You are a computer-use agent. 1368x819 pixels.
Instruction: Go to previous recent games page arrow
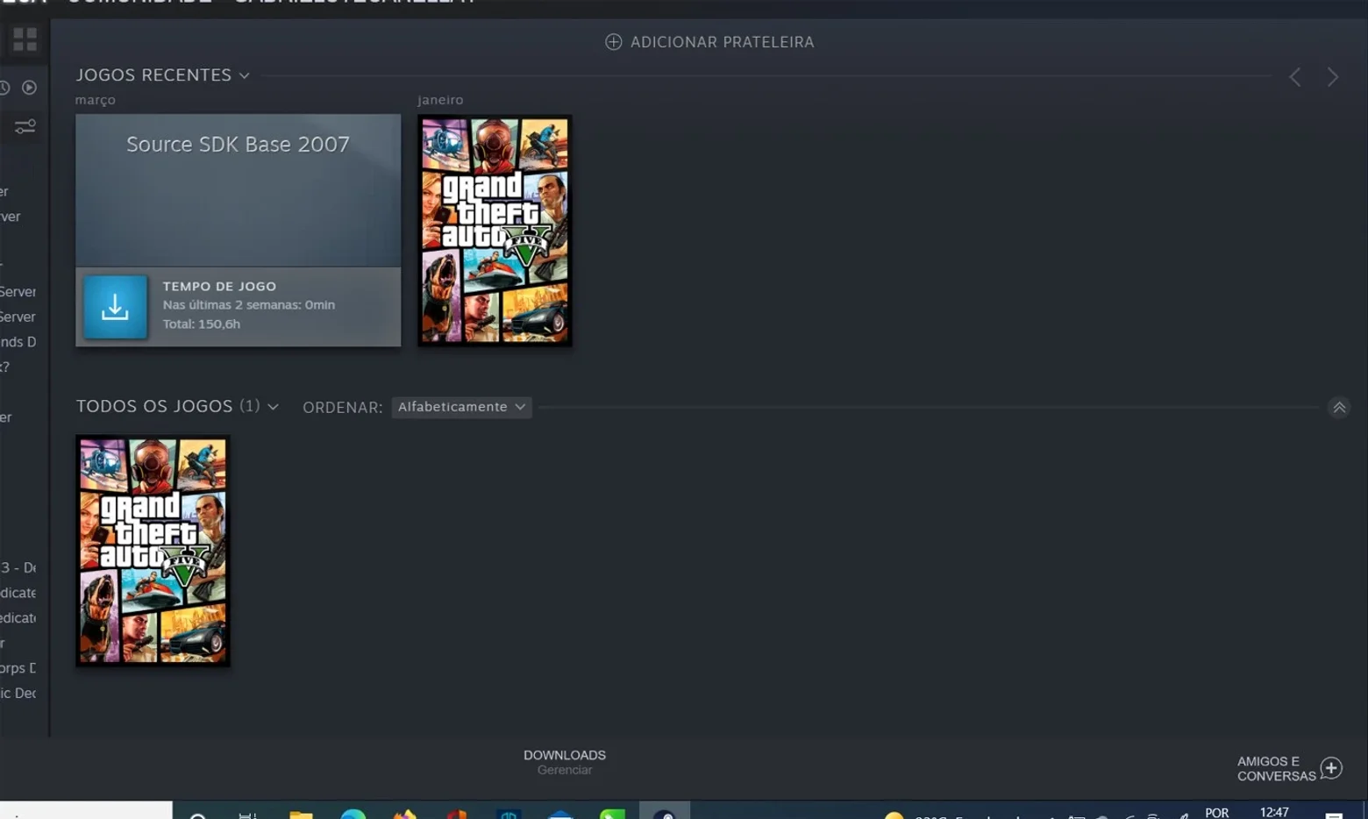coord(1295,77)
